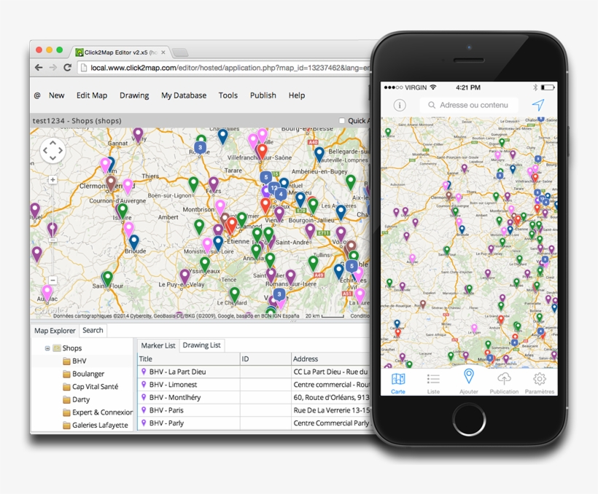Select the Shops root folder
Image resolution: width=598 pixels, height=494 pixels.
tap(68, 348)
